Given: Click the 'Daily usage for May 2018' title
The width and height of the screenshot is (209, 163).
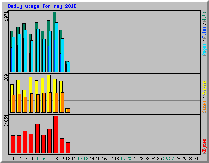Looking at the screenshot, I should click(42, 6).
